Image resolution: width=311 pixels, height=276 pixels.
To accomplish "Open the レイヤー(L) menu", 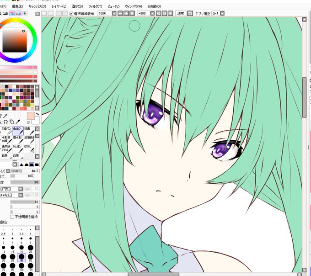I will pos(59,6).
